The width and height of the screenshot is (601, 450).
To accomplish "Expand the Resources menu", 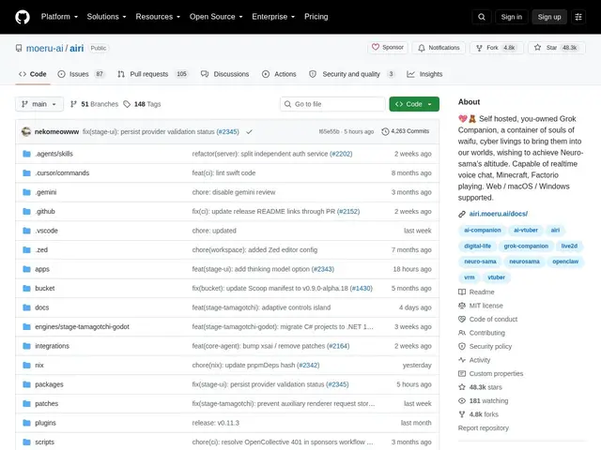I will coord(158,17).
